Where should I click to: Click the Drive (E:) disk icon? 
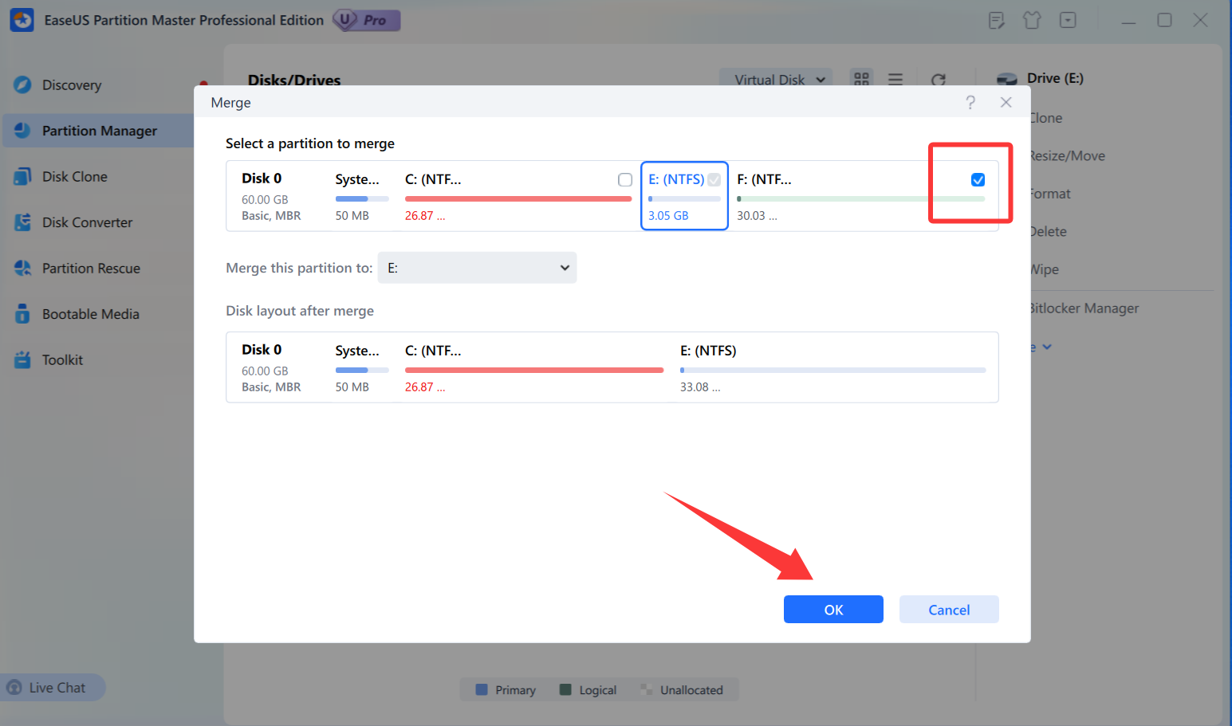tap(1007, 79)
